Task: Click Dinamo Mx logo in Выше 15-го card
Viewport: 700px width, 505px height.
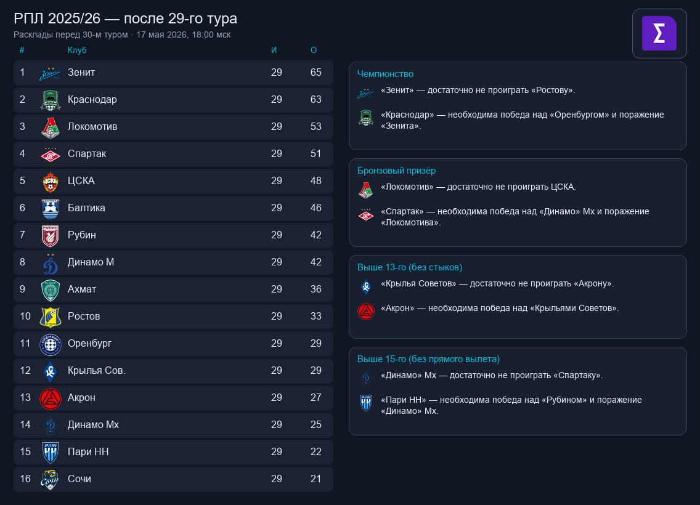Action: click(x=365, y=379)
